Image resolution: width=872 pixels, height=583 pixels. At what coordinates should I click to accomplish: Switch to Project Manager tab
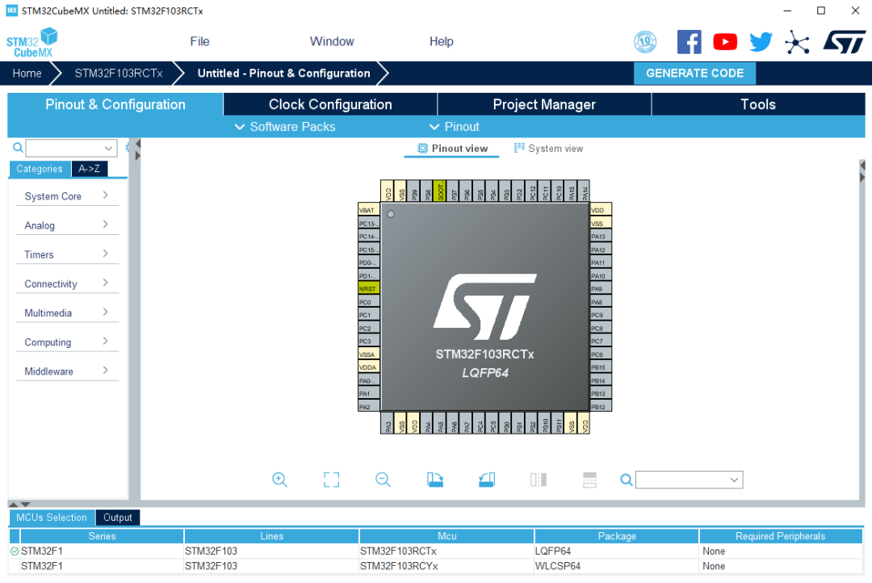pyautogui.click(x=544, y=104)
